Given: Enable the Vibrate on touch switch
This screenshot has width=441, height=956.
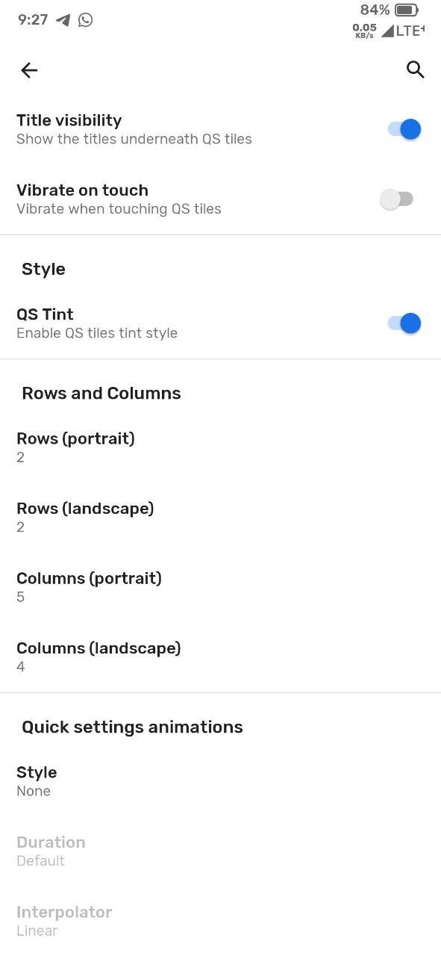Looking at the screenshot, I should (x=396, y=199).
